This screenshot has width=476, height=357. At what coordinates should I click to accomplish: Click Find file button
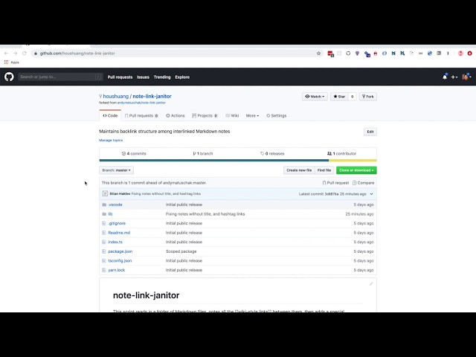[324, 170]
